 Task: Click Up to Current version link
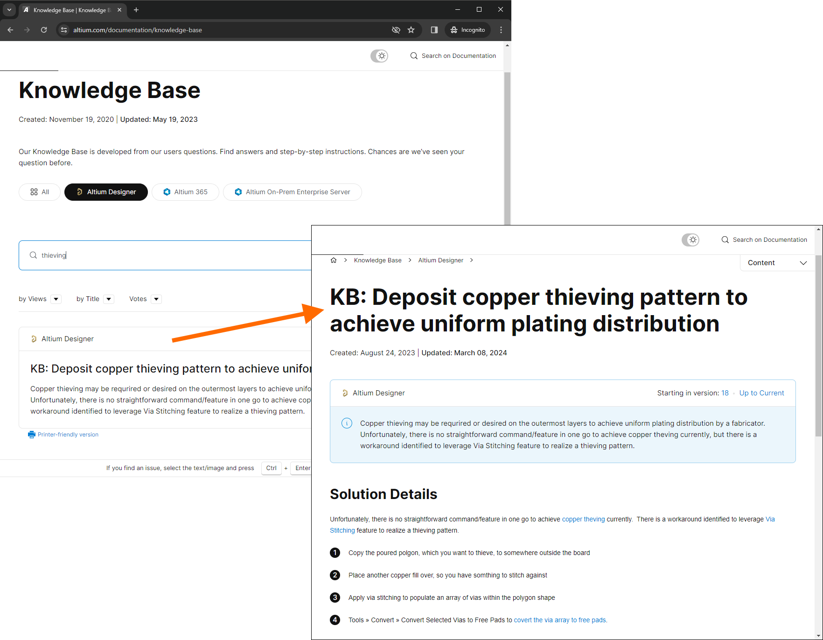tap(762, 393)
